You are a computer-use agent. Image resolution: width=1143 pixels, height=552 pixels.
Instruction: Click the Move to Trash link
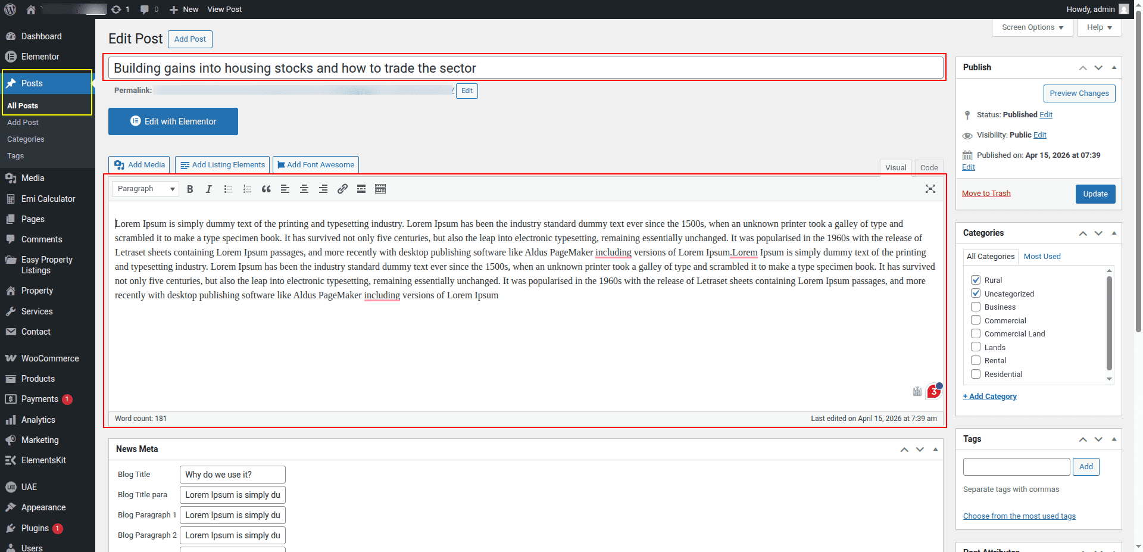pos(986,194)
